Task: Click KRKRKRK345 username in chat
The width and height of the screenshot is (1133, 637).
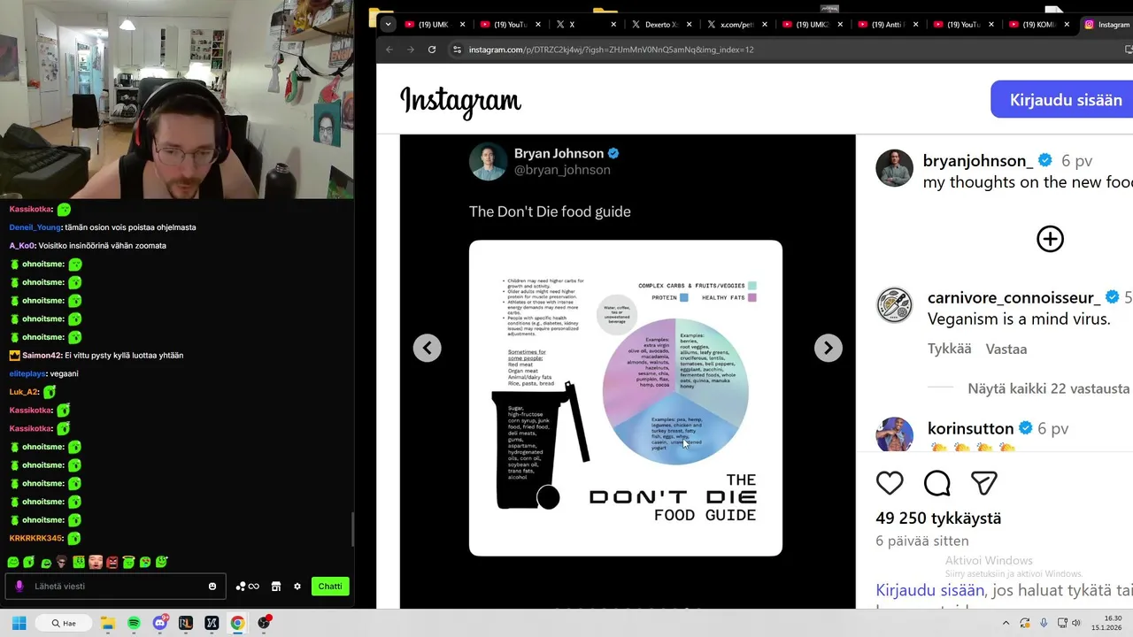Action: [36, 538]
